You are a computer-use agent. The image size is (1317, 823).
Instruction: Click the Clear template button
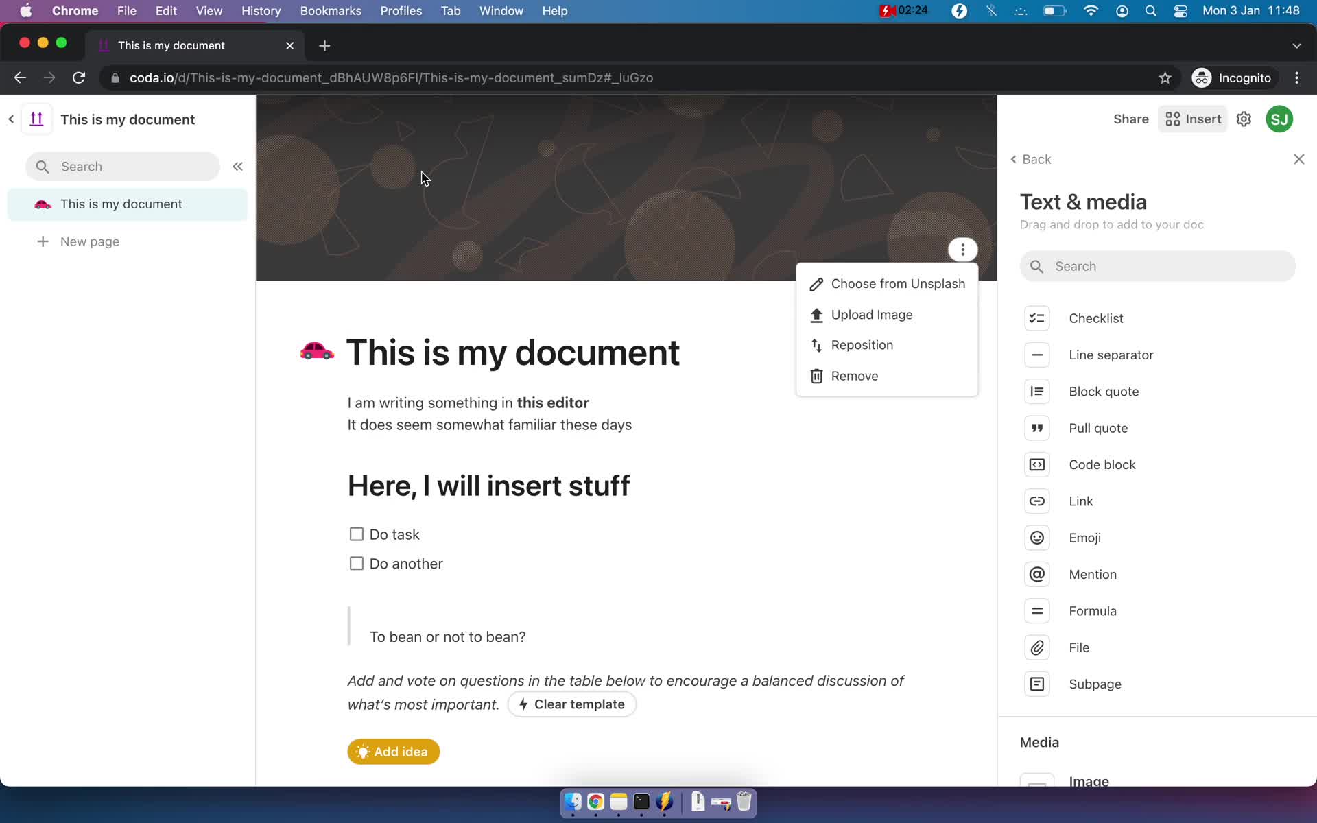571,704
